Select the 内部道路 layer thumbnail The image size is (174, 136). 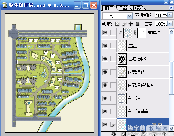coord(122,72)
